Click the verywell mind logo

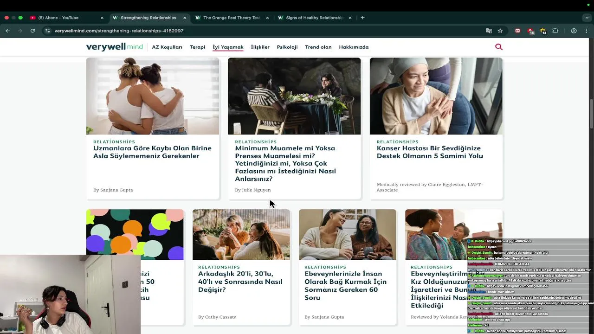click(115, 47)
